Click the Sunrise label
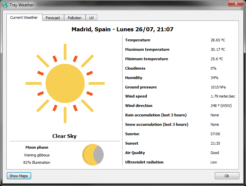246x186 pixels. click(x=132, y=134)
